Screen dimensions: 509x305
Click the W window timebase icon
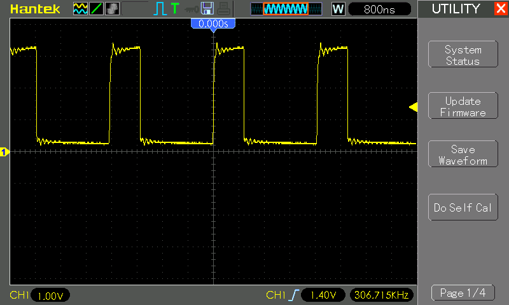tap(338, 10)
